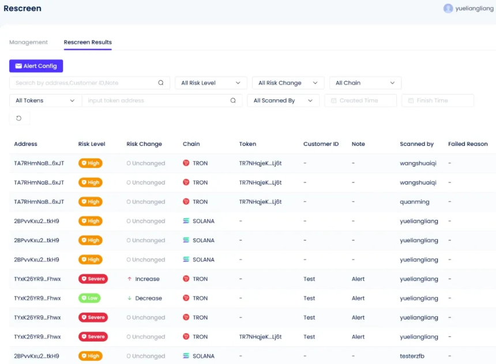496x364 pixels.
Task: Select the Rescreen Results tab
Action: coord(88,42)
